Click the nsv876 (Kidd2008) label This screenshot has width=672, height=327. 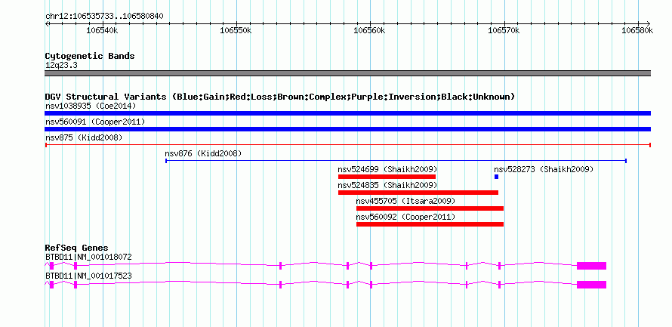click(x=203, y=153)
